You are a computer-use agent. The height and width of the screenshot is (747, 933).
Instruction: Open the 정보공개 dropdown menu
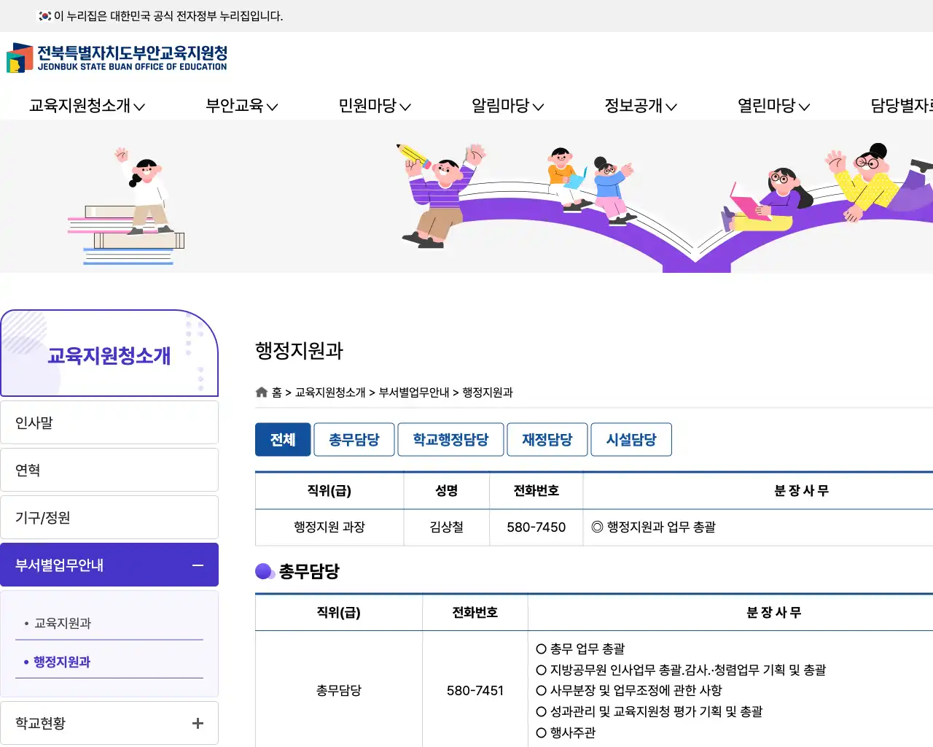[x=639, y=105]
